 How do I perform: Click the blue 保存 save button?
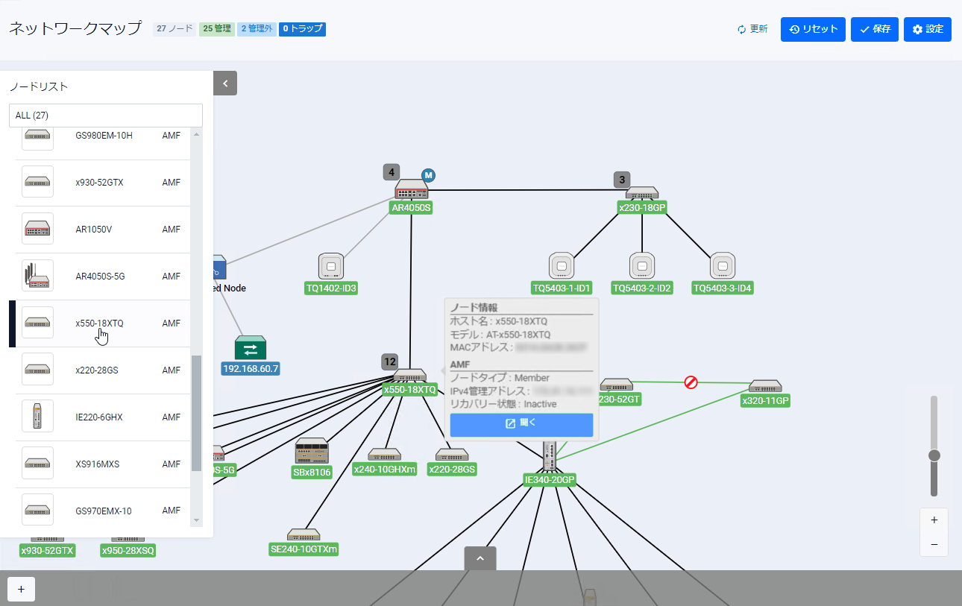coord(874,29)
